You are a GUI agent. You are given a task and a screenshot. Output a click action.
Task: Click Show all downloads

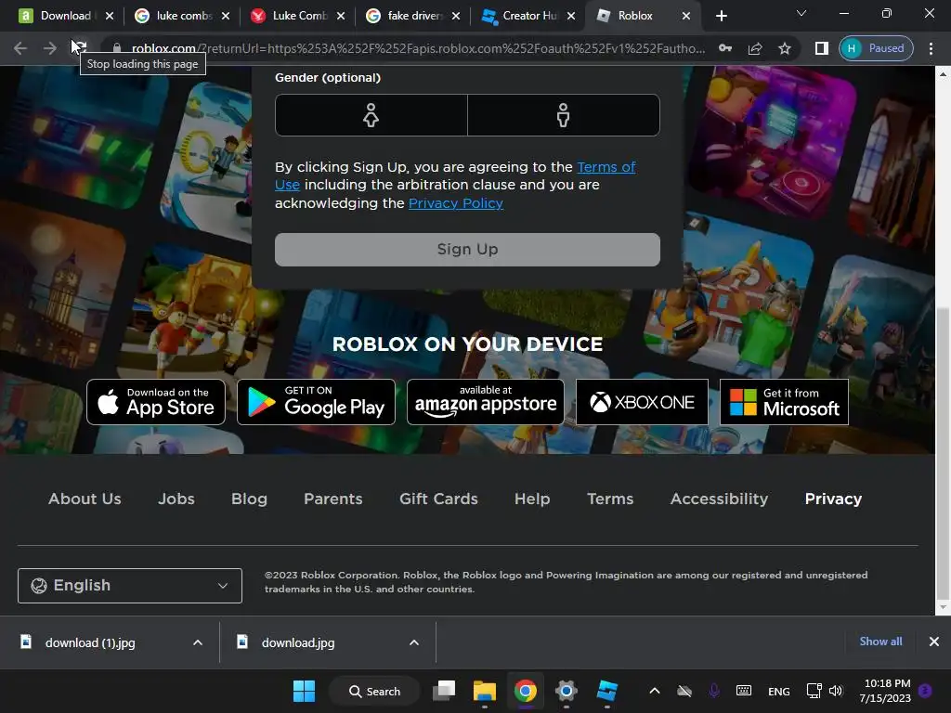pyautogui.click(x=880, y=642)
